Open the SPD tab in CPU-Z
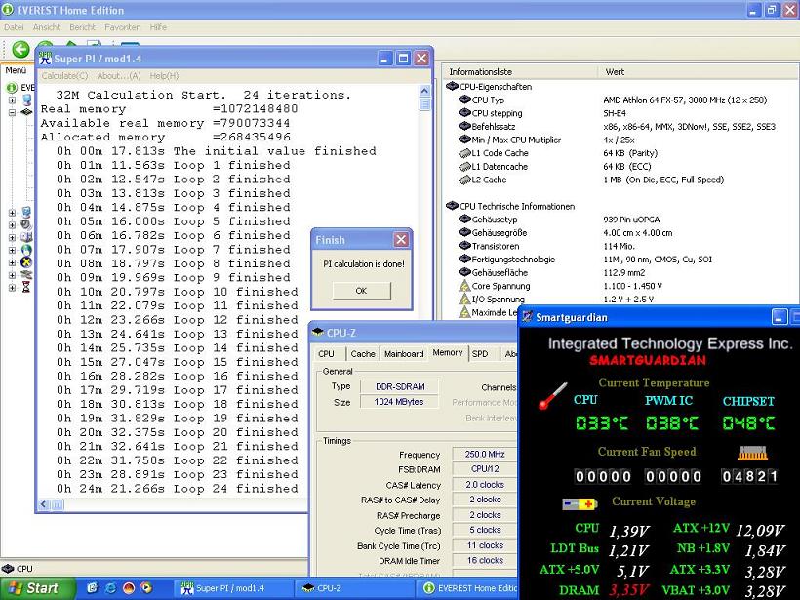Viewport: 800px width, 600px height. [x=480, y=353]
